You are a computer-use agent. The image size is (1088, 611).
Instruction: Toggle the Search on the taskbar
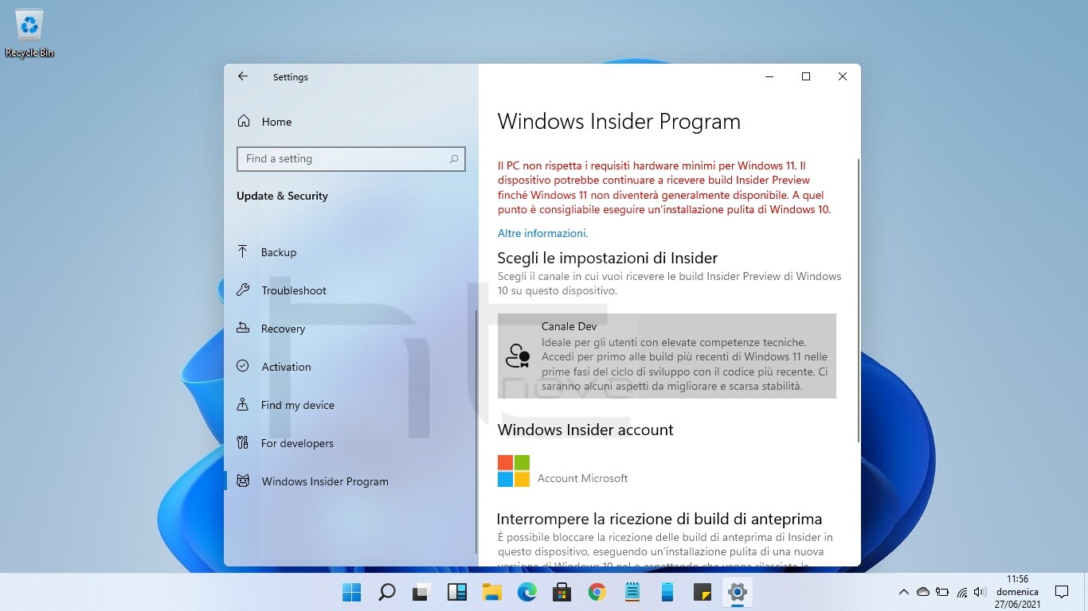click(x=386, y=592)
